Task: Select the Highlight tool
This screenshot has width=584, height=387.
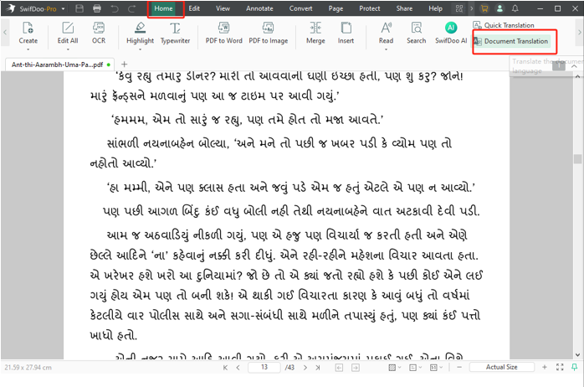Action: [x=140, y=33]
